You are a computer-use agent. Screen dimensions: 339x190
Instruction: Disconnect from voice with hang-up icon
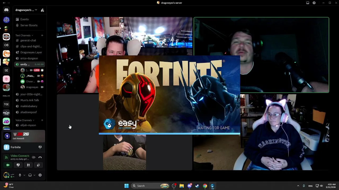40,157
